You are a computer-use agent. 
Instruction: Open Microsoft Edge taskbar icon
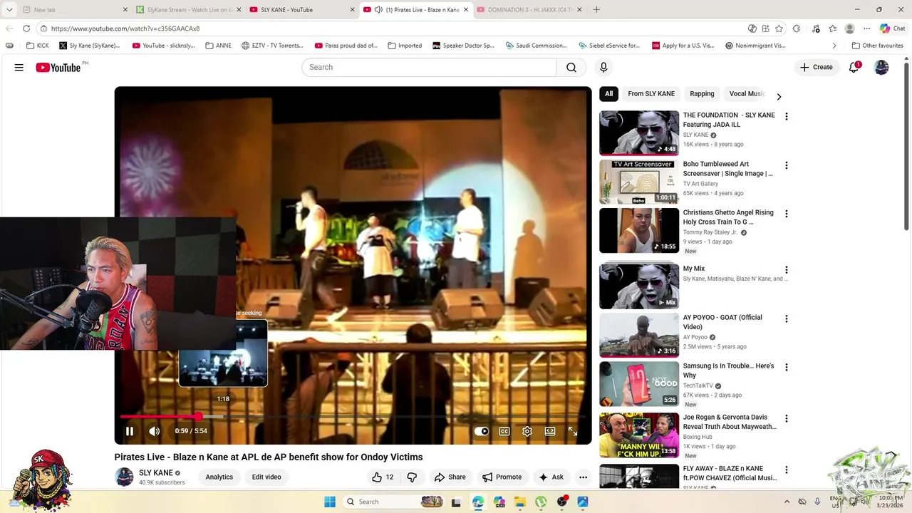pyautogui.click(x=478, y=502)
